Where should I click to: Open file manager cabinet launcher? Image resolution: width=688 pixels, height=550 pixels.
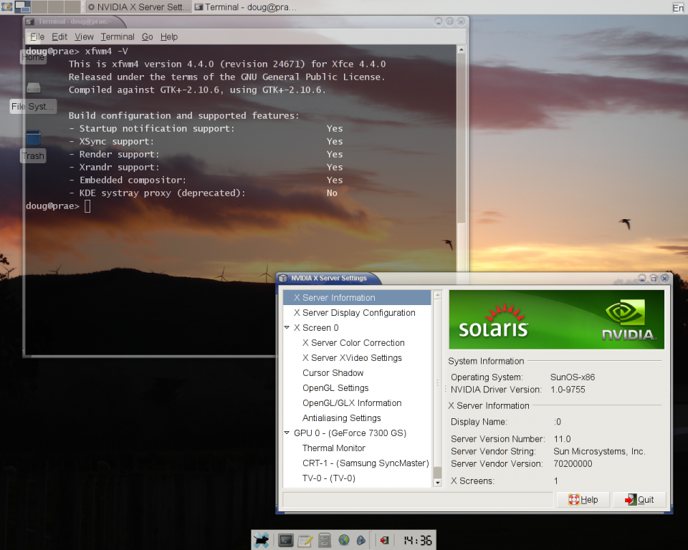pyautogui.click(x=324, y=541)
